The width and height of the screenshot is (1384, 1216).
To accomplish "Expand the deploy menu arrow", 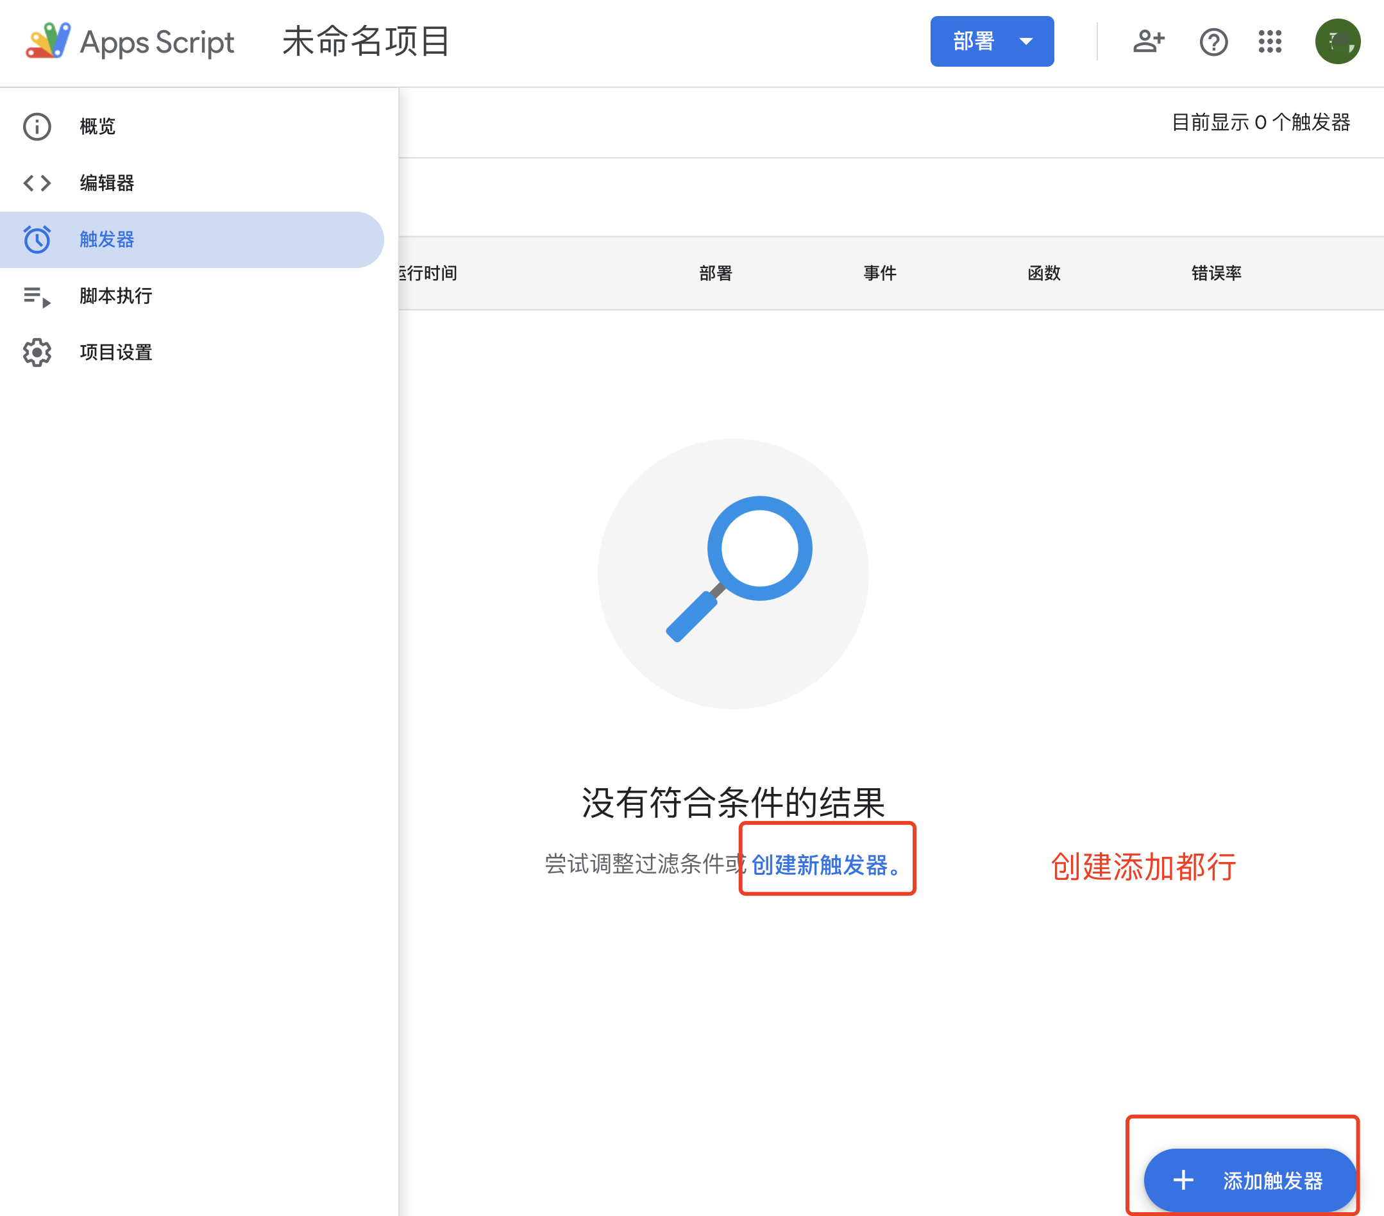I will (1025, 41).
